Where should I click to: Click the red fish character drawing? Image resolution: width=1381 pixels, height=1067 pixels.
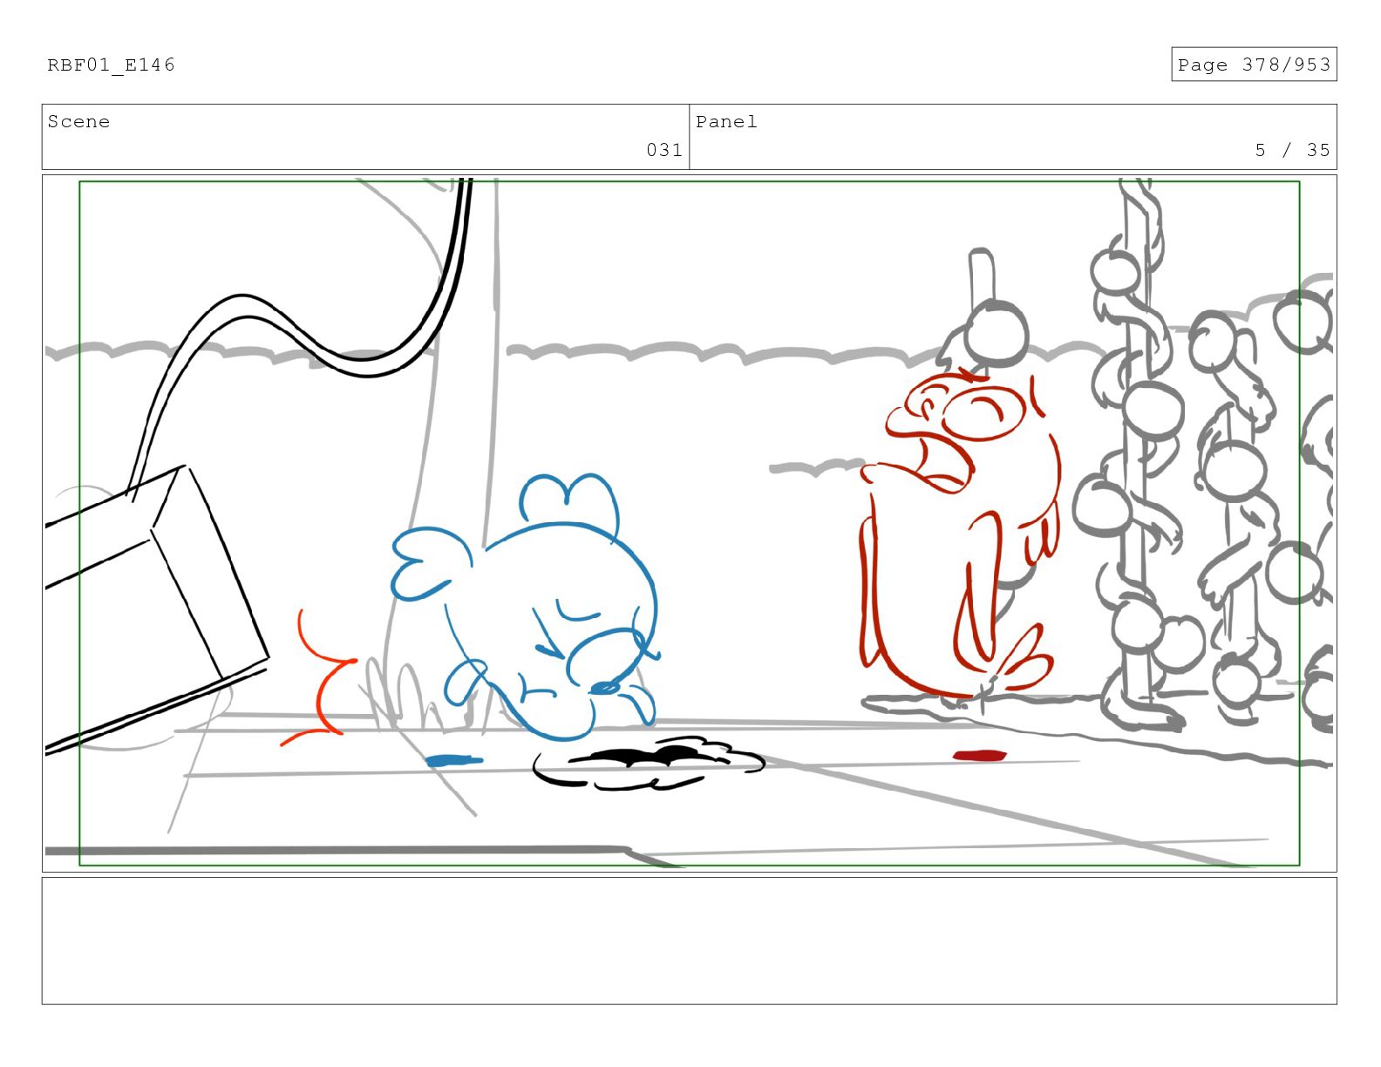(x=959, y=533)
